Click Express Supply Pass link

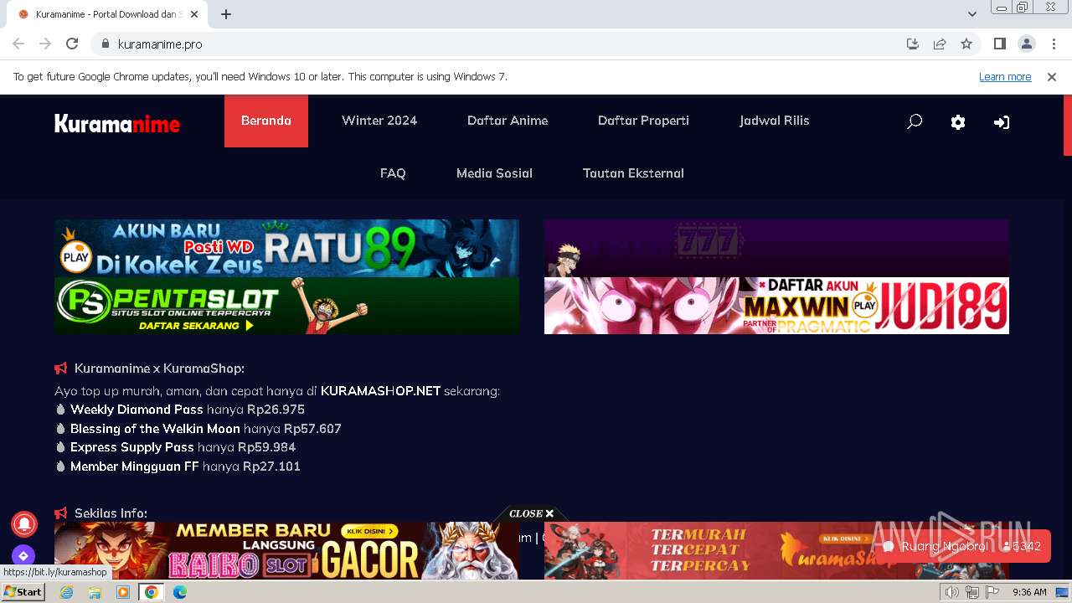pos(132,447)
